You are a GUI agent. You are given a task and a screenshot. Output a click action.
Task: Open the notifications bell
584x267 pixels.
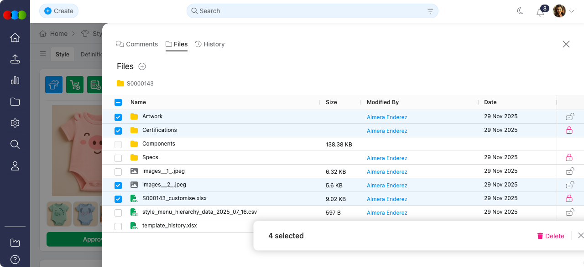click(x=540, y=12)
